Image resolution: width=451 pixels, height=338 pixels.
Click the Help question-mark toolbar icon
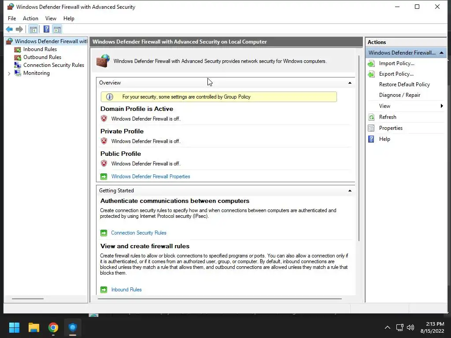click(x=46, y=29)
